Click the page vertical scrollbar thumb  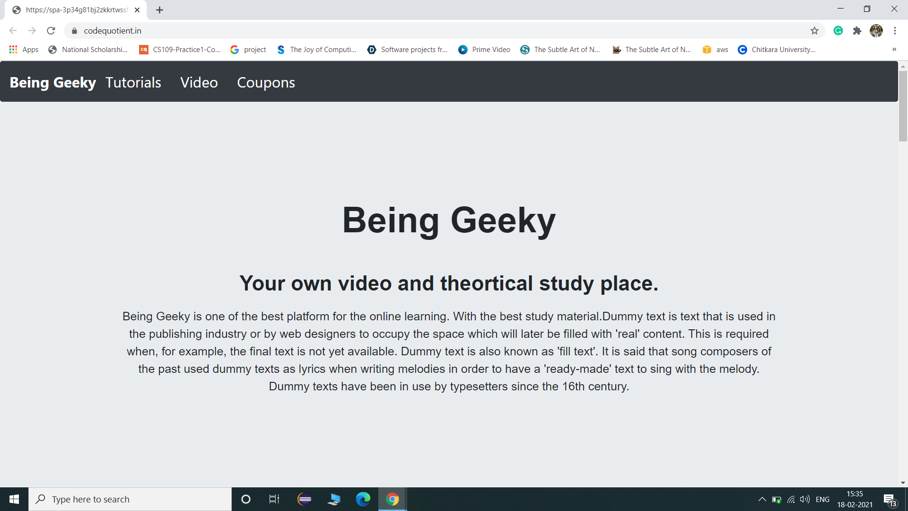click(x=903, y=106)
